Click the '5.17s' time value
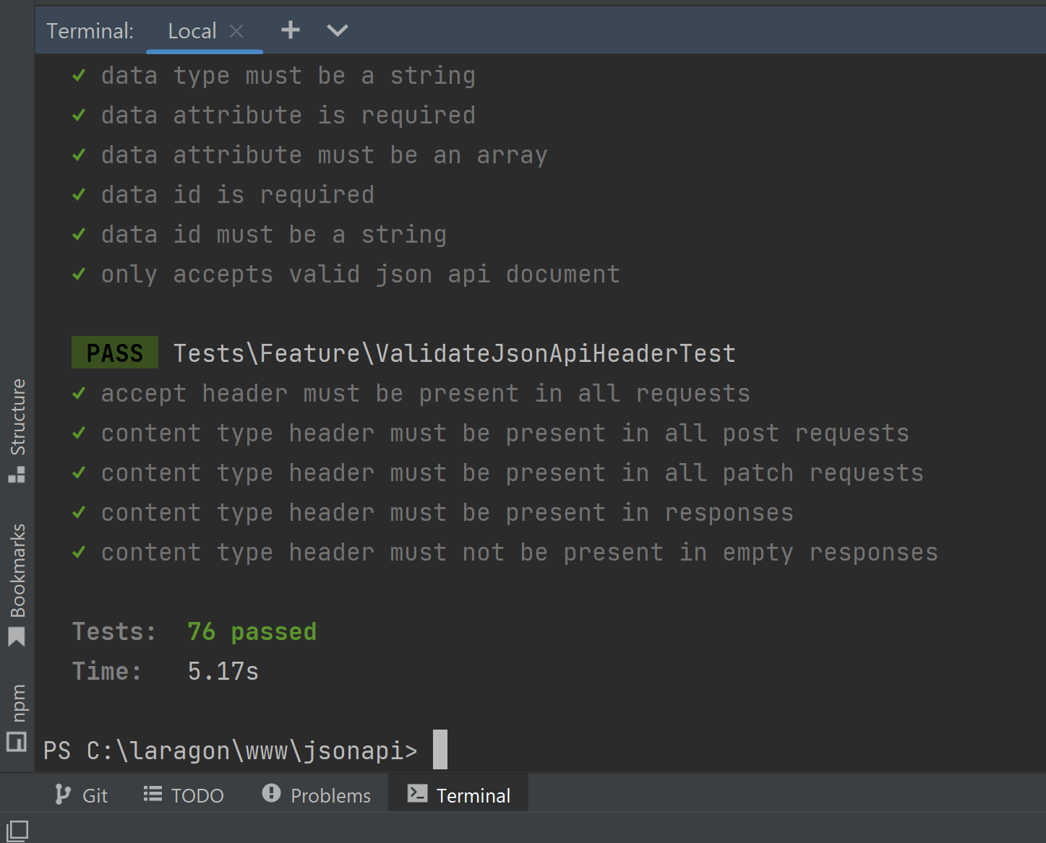The image size is (1046, 843). [223, 671]
